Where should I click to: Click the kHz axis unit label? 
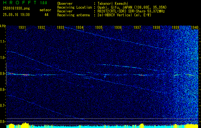[x=3, y=26]
